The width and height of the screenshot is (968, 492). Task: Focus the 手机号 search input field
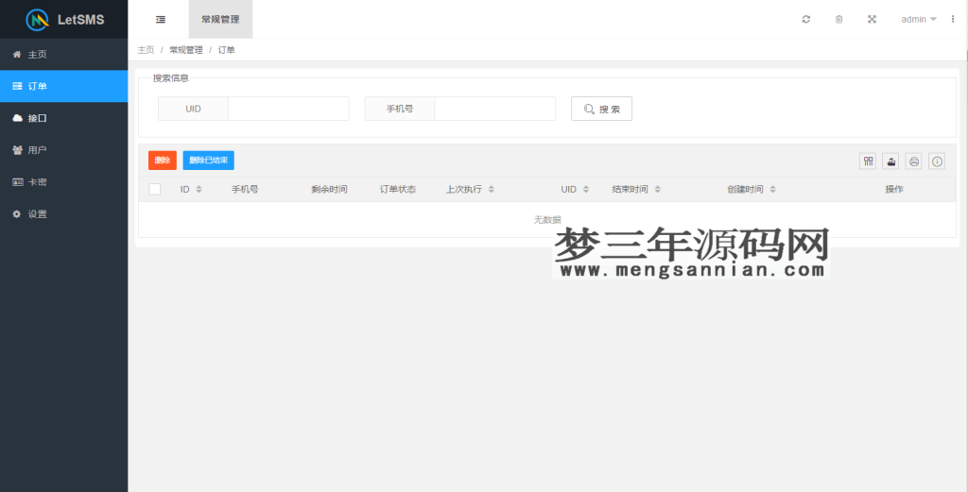[494, 109]
